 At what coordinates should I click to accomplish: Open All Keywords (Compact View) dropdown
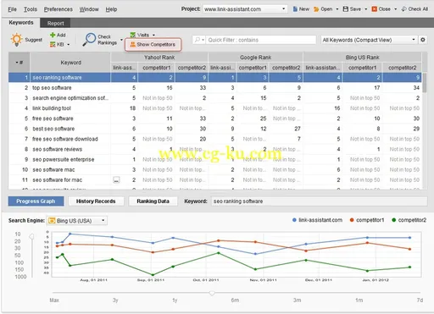tap(369, 40)
